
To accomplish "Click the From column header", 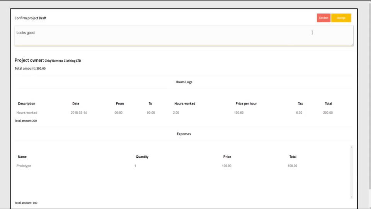I will (x=120, y=104).
